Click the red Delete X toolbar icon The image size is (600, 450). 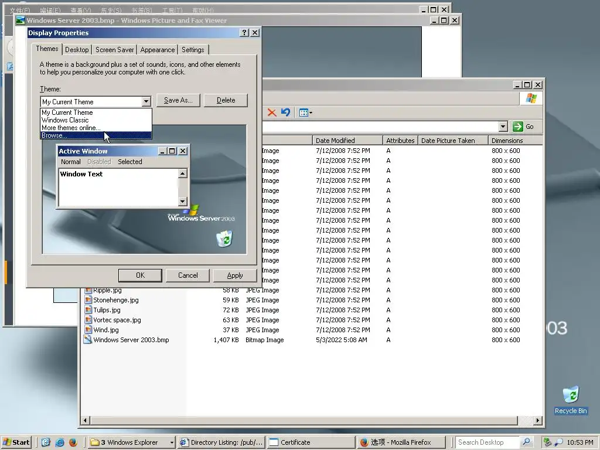click(272, 112)
